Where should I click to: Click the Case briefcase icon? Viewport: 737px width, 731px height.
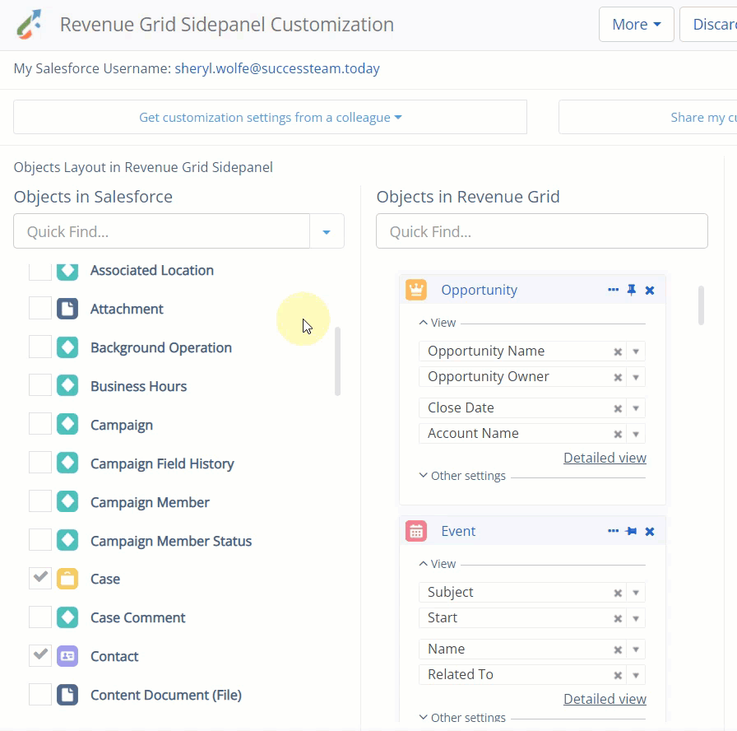pyautogui.click(x=67, y=579)
